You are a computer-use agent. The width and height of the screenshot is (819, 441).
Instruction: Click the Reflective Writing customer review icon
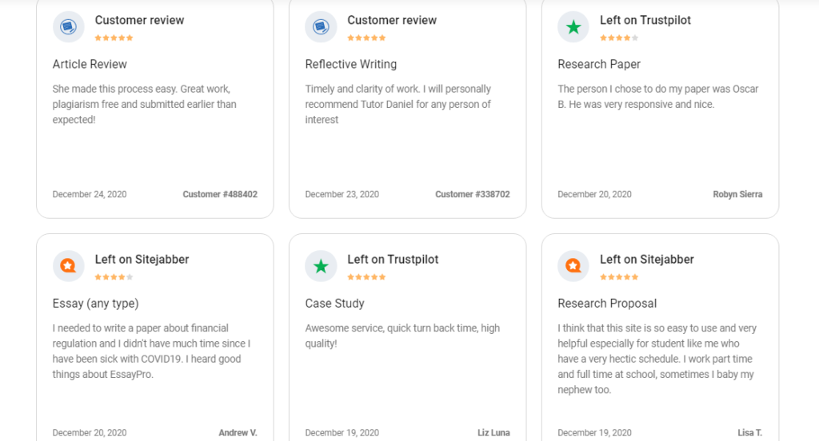(x=321, y=26)
